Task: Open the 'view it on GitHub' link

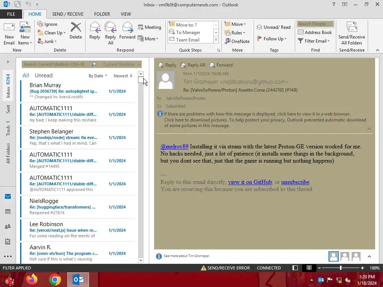Action: pyautogui.click(x=250, y=182)
